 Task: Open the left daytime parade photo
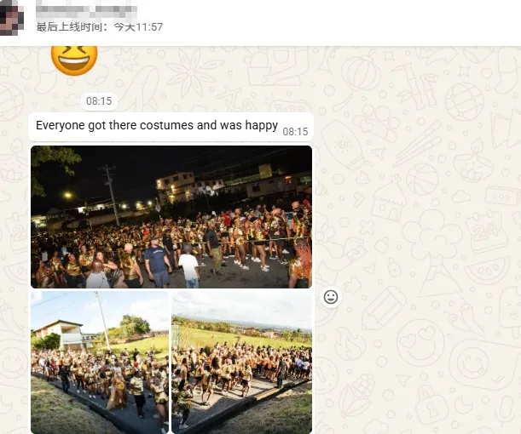coord(100,363)
